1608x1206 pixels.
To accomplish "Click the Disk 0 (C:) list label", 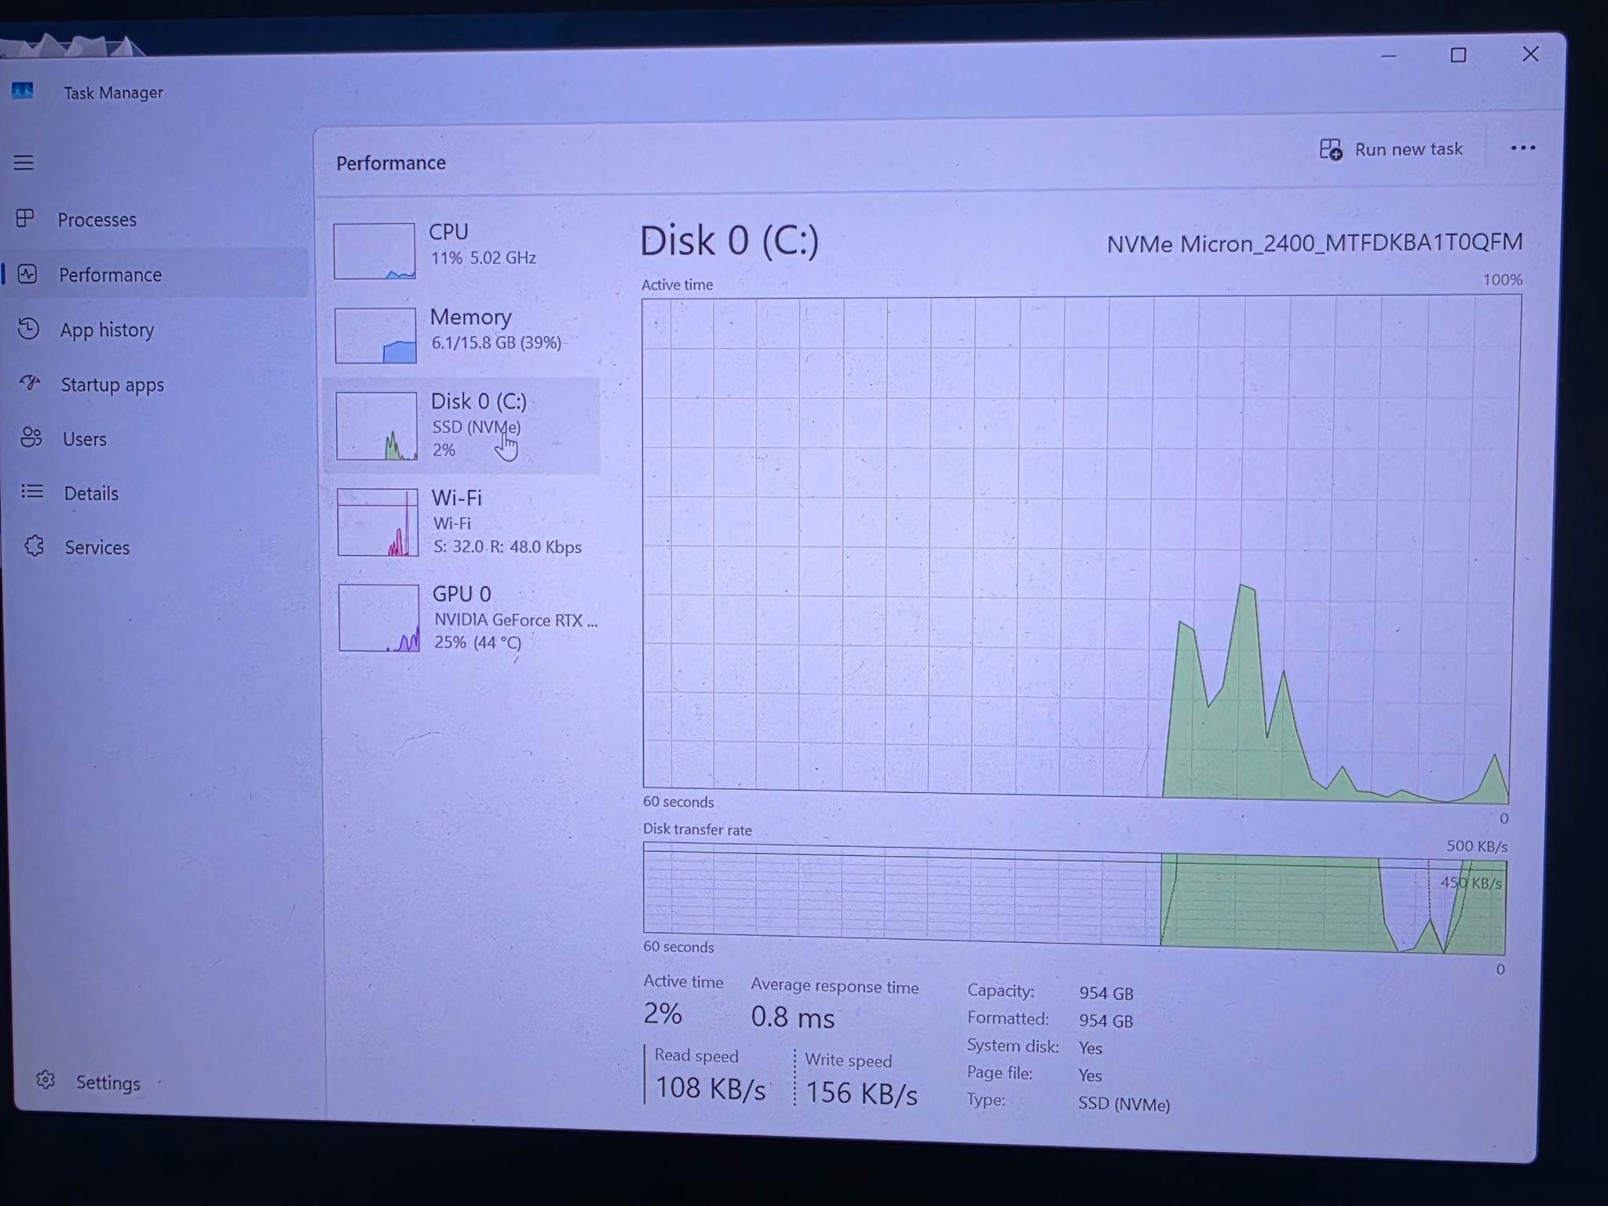I will [x=479, y=401].
